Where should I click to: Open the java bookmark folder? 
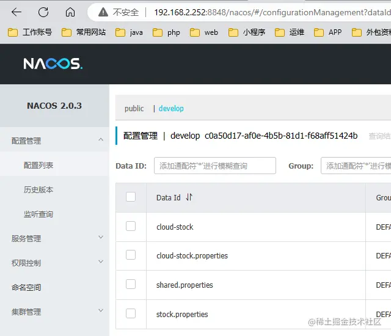pos(129,32)
